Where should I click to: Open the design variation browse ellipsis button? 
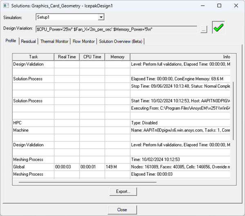pos(204,29)
